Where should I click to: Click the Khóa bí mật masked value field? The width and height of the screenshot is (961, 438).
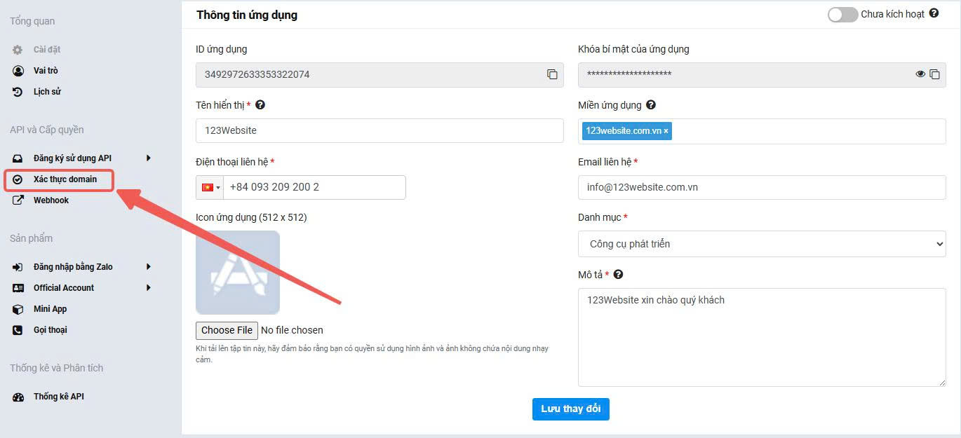(762, 74)
